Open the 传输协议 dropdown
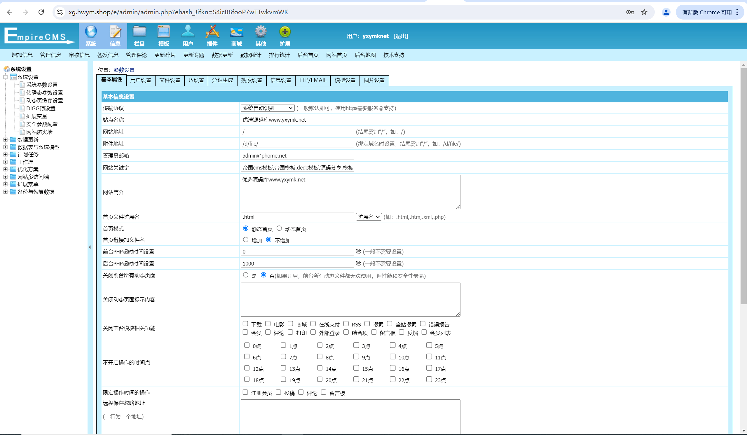Image resolution: width=747 pixels, height=435 pixels. (x=267, y=108)
